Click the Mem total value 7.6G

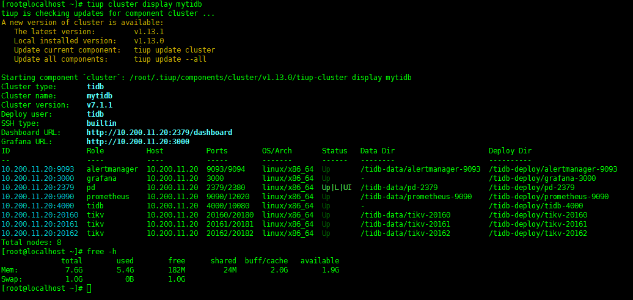(x=74, y=270)
